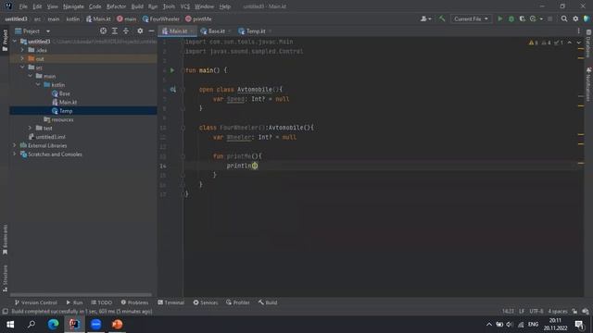Toggle tool window quick access icon bottom-left
593x333 pixels.
[5, 312]
